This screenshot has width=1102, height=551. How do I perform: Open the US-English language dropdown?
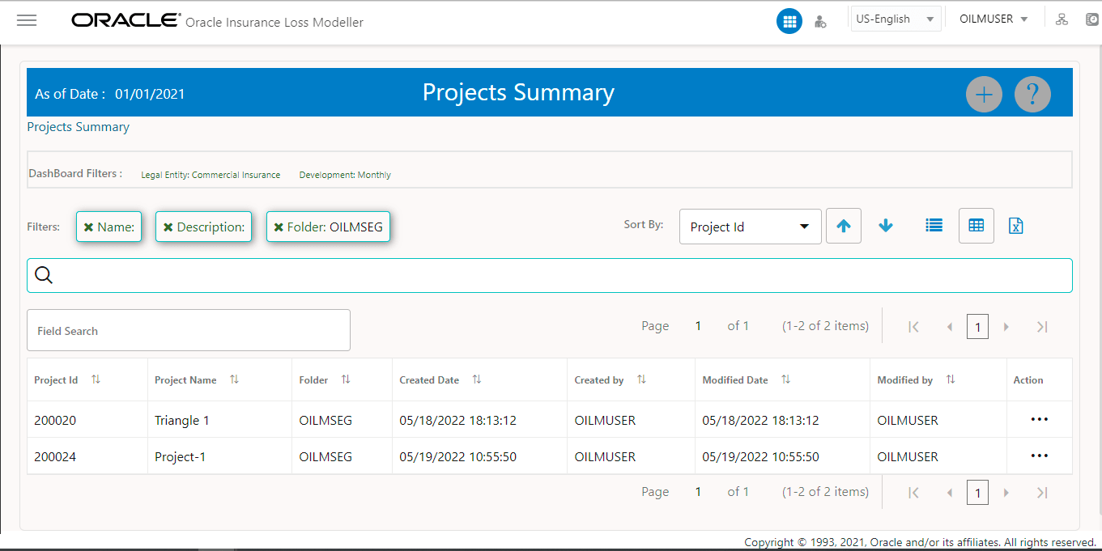click(x=896, y=19)
